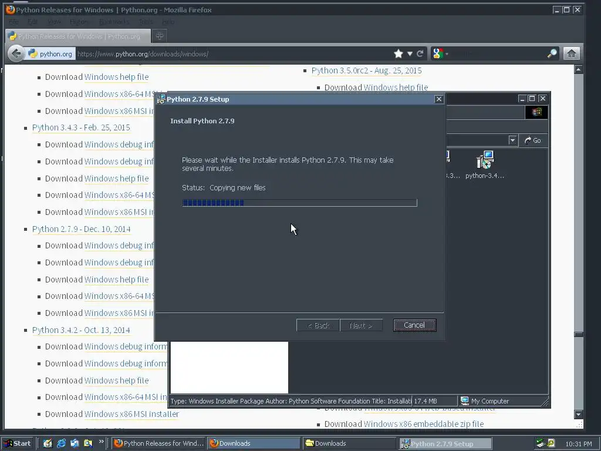Click the installation progress bar
The height and width of the screenshot is (451, 601).
point(299,203)
